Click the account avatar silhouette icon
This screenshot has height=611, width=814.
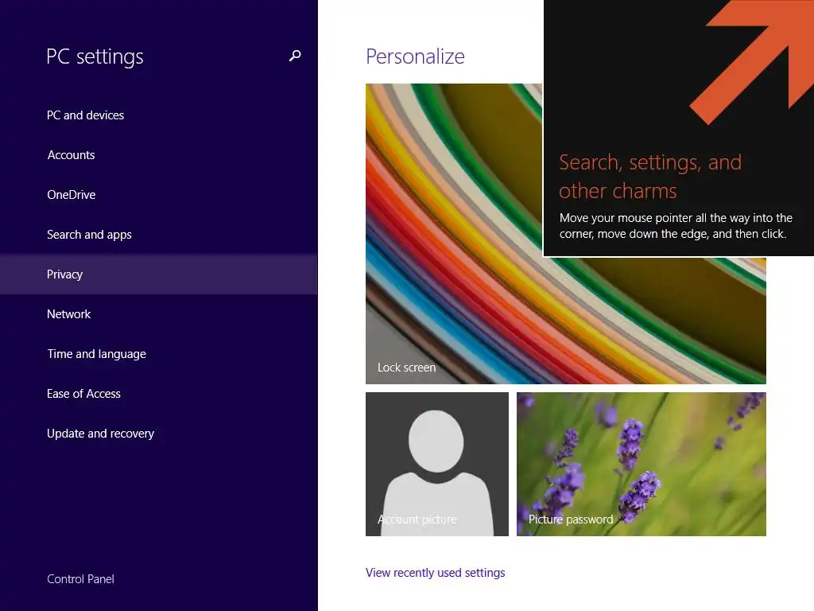436,470
